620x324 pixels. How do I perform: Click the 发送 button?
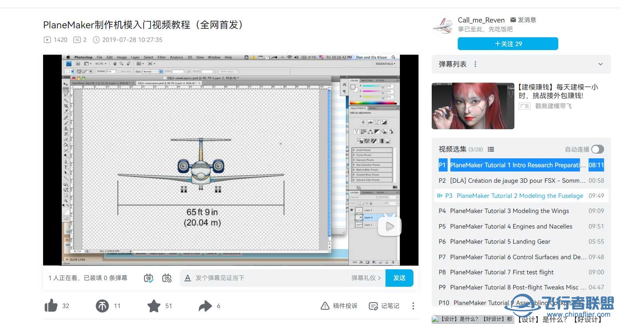[x=399, y=278]
